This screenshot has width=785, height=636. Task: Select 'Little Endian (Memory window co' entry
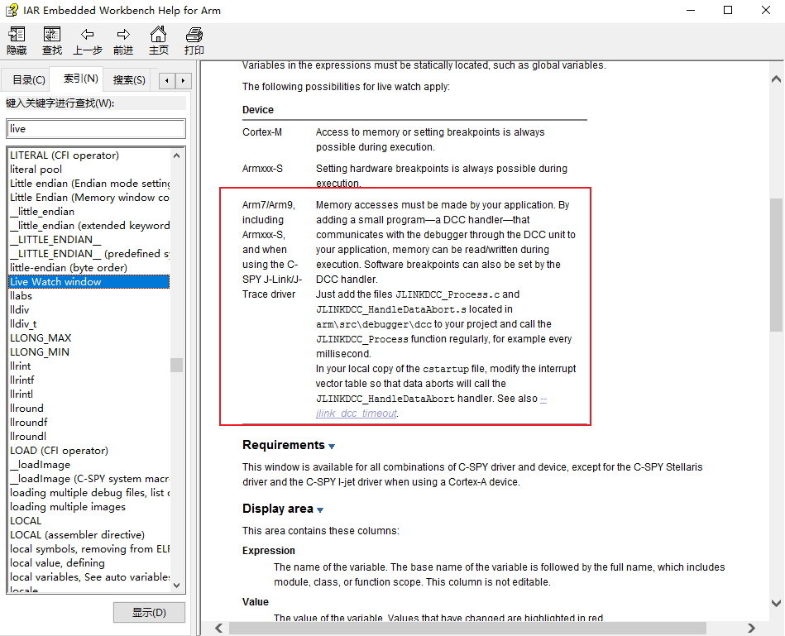89,197
